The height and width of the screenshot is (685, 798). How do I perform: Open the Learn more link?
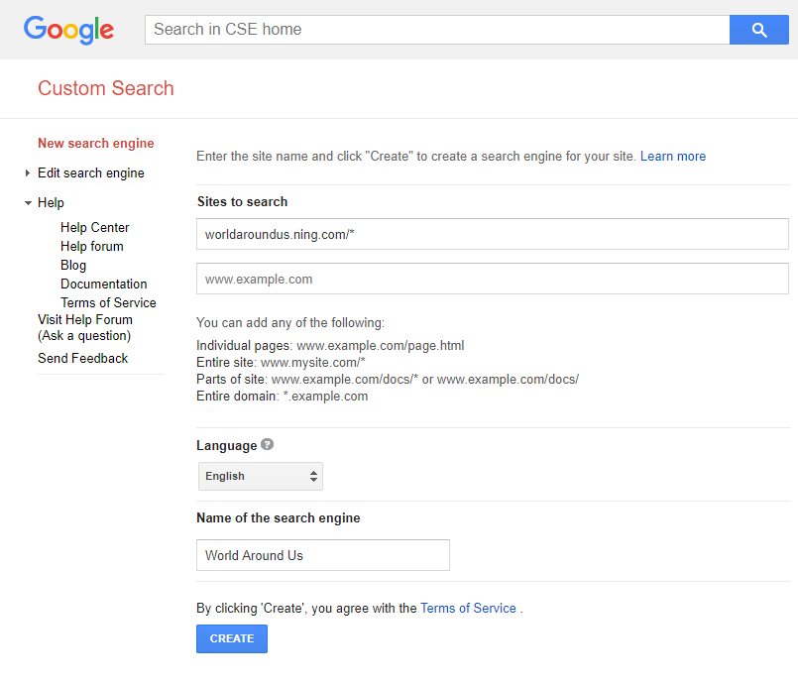pyautogui.click(x=673, y=156)
